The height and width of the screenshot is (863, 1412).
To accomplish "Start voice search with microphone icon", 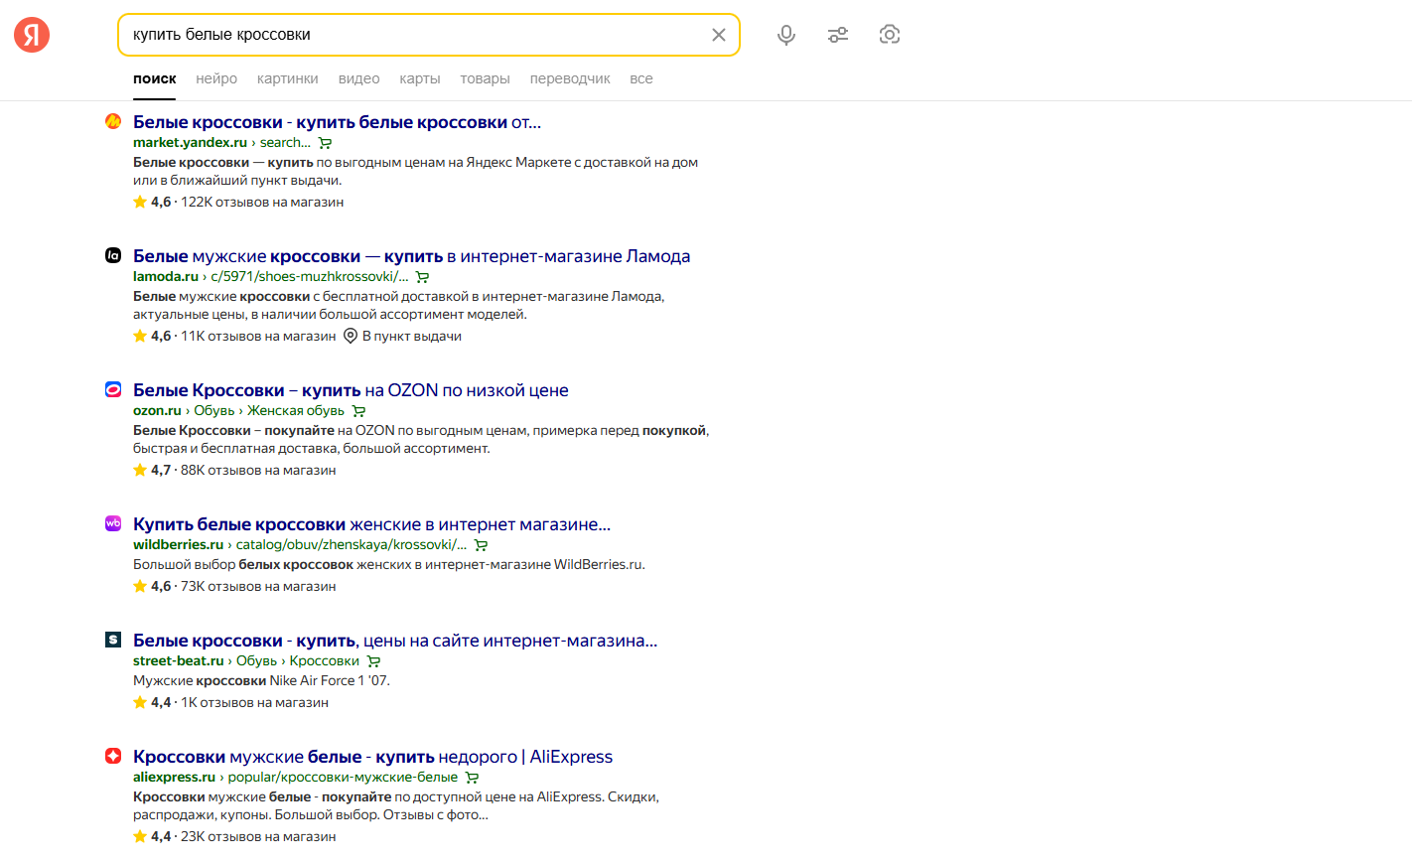I will click(786, 35).
